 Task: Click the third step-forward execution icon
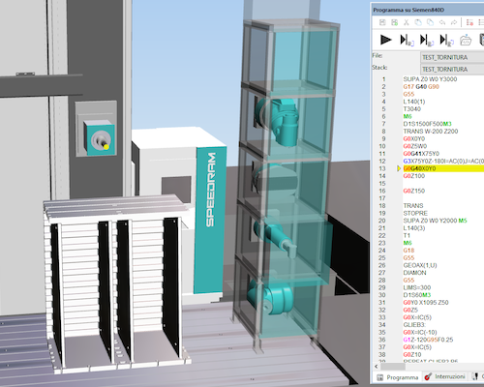pyautogui.click(x=446, y=41)
